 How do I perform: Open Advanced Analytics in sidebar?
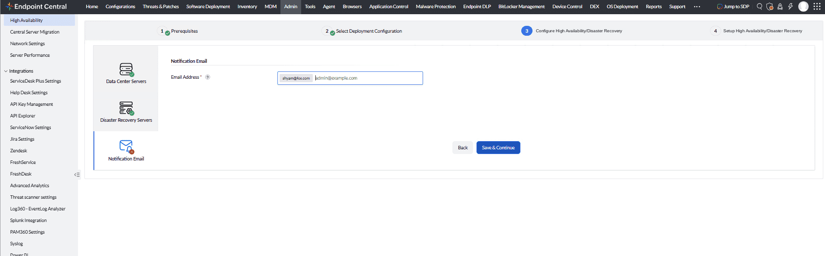tap(30, 185)
